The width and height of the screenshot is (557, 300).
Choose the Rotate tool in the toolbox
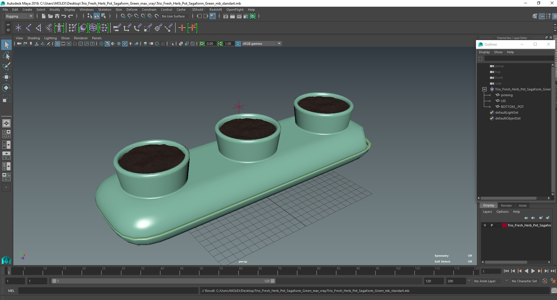[x=6, y=88]
